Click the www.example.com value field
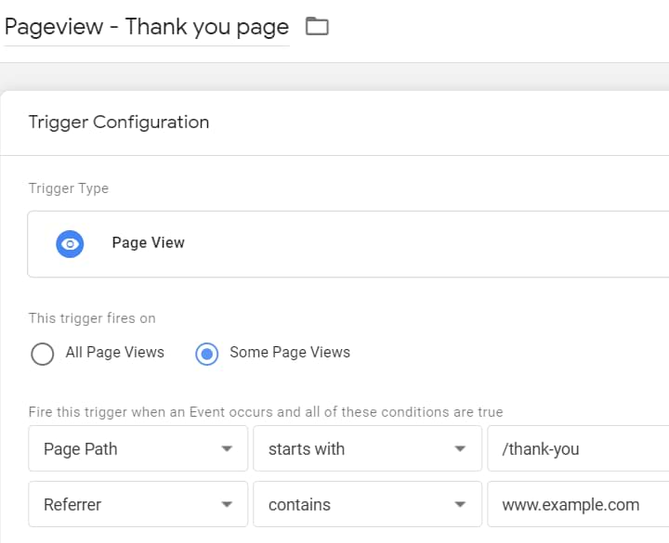The width and height of the screenshot is (669, 543). [x=576, y=505]
